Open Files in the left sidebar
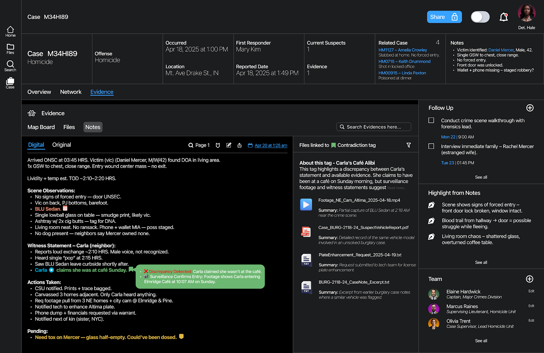Screen dimensions: 544x353 tap(10, 49)
